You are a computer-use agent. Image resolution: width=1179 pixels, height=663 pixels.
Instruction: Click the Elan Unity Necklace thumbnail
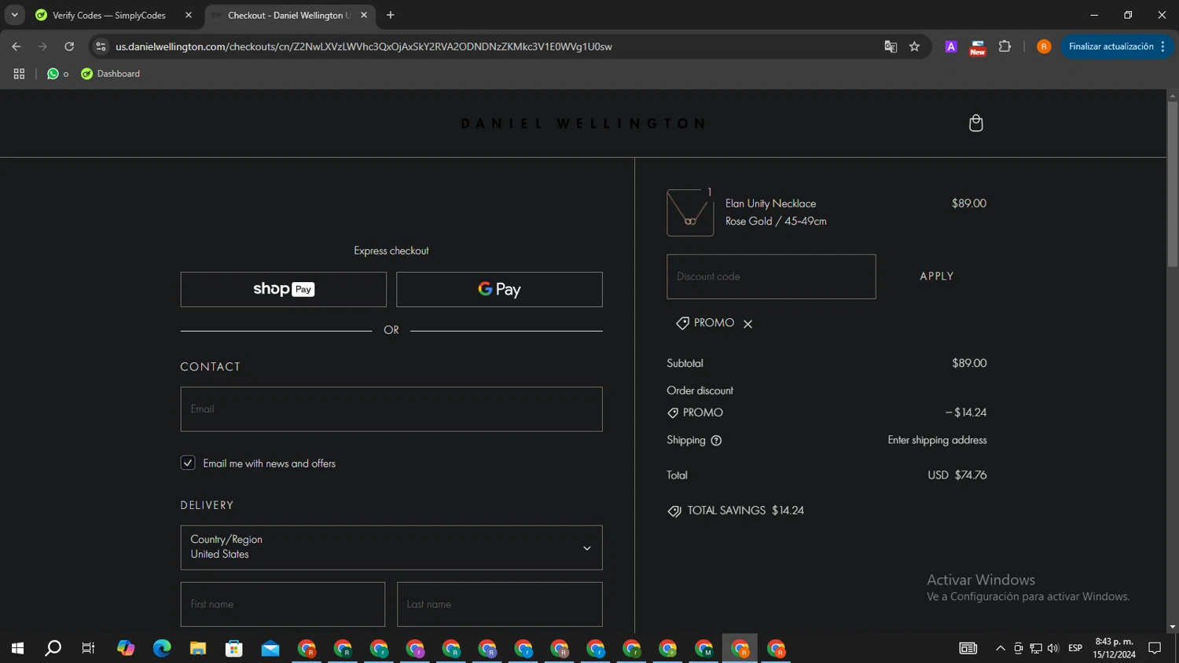[x=690, y=213]
